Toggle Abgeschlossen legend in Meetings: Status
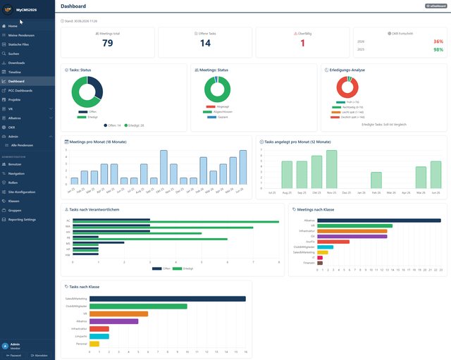 tap(218, 112)
